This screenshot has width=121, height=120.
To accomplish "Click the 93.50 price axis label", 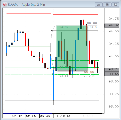I will coord(114,81).
